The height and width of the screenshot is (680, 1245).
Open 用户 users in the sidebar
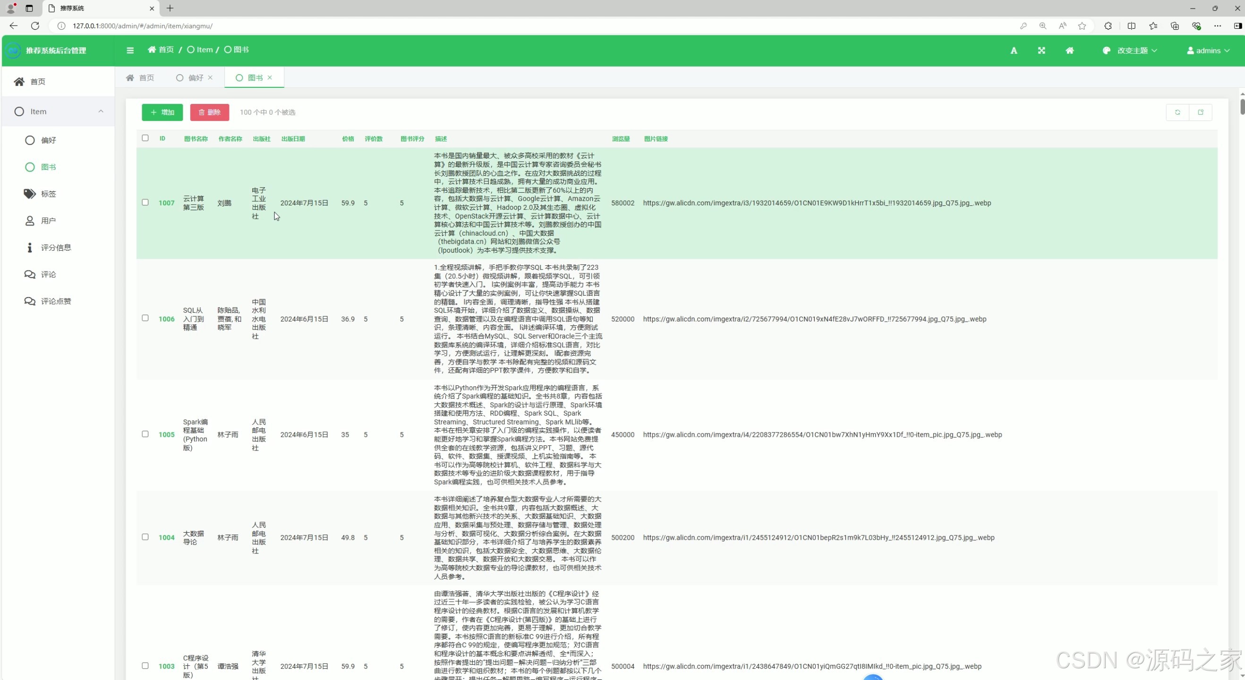[48, 221]
